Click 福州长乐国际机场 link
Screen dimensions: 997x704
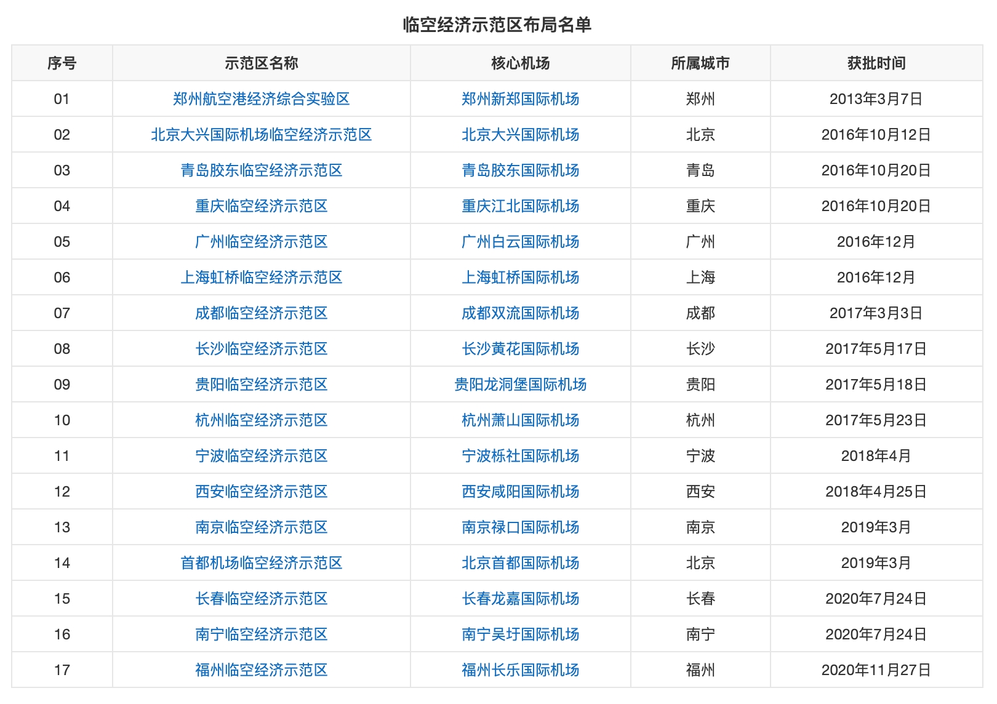click(x=521, y=670)
